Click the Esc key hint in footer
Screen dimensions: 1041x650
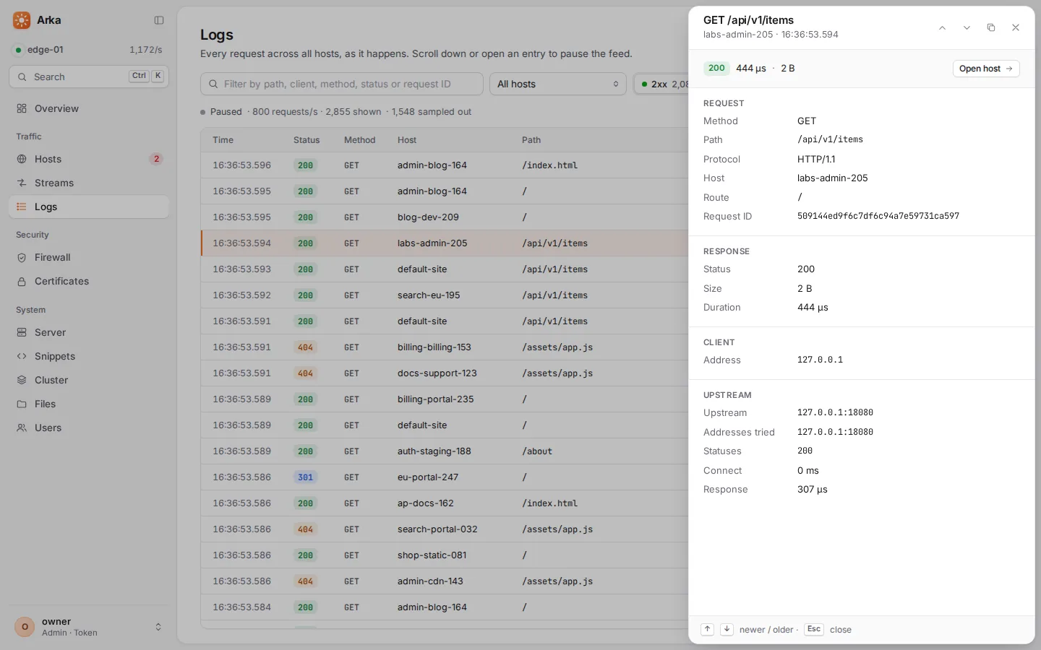coord(814,629)
